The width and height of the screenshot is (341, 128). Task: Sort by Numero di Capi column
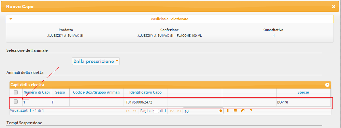point(37,92)
